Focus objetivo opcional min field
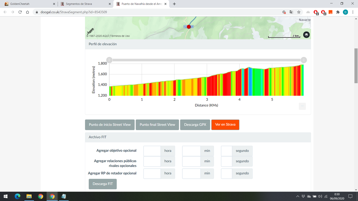 pos(191,151)
